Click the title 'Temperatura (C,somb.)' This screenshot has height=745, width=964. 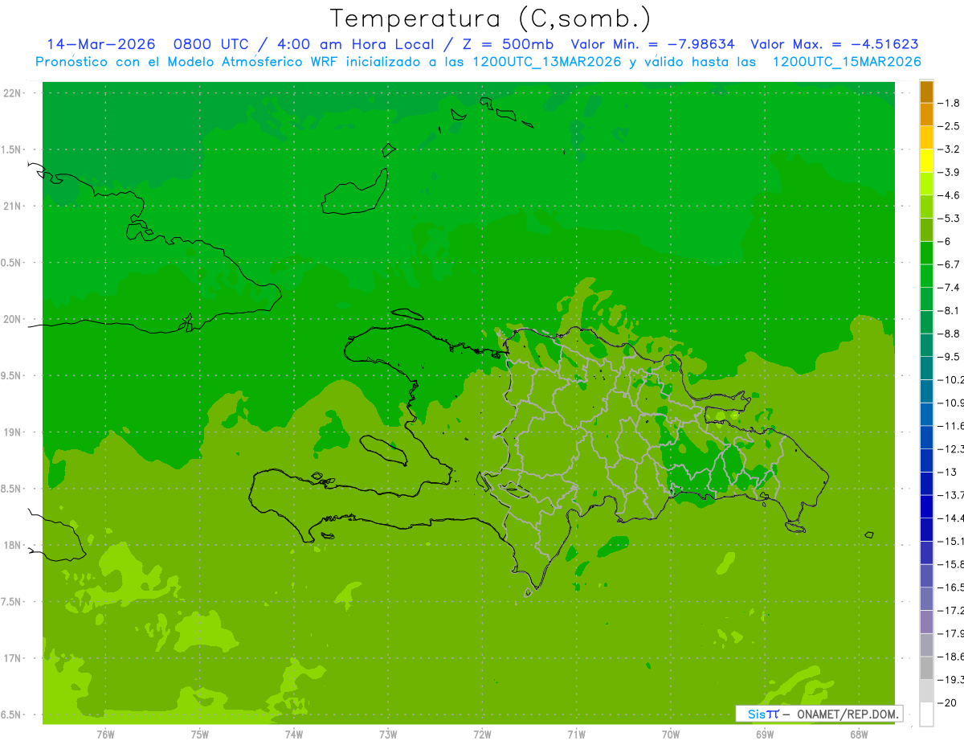(x=491, y=18)
